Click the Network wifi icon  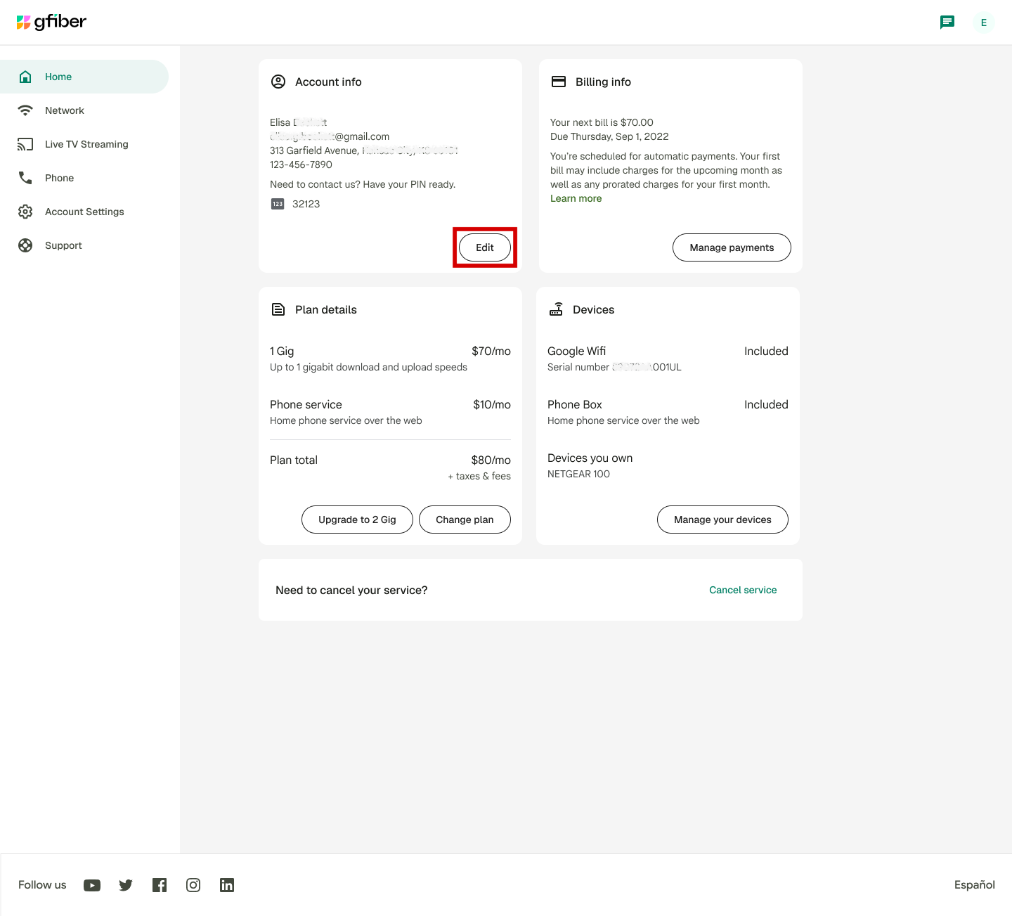pos(25,110)
